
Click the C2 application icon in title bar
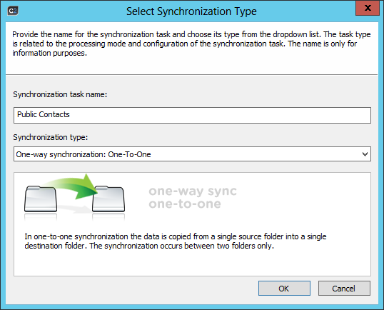point(12,11)
